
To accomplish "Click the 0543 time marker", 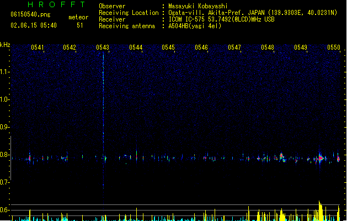I will point(103,48).
